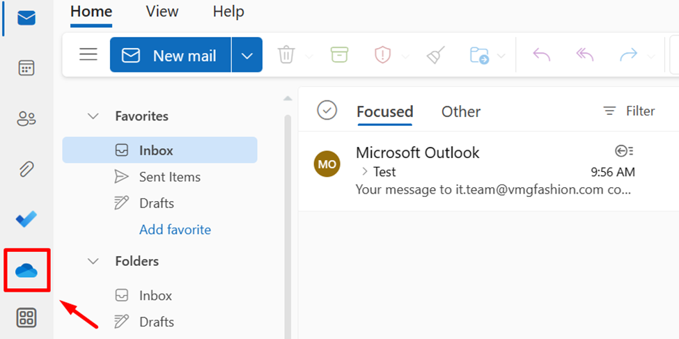Viewport: 679px width, 339px height.
Task: Open the Move to dropdown arrow
Action: tap(501, 56)
